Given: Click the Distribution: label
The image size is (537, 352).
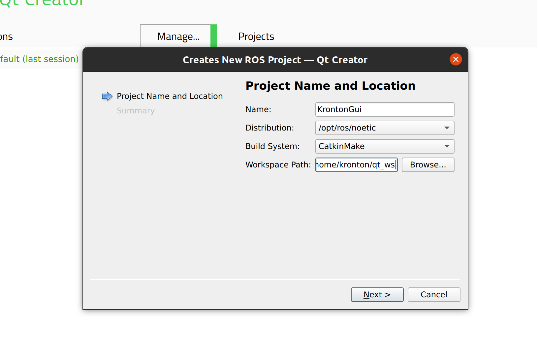Looking at the screenshot, I should coord(269,128).
